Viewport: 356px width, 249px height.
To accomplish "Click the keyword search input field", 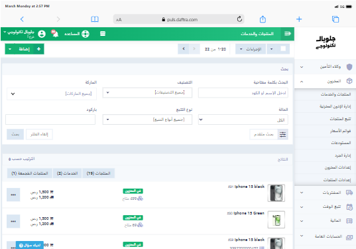I will pos(243,93).
